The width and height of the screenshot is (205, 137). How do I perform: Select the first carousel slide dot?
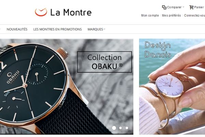point(114,128)
